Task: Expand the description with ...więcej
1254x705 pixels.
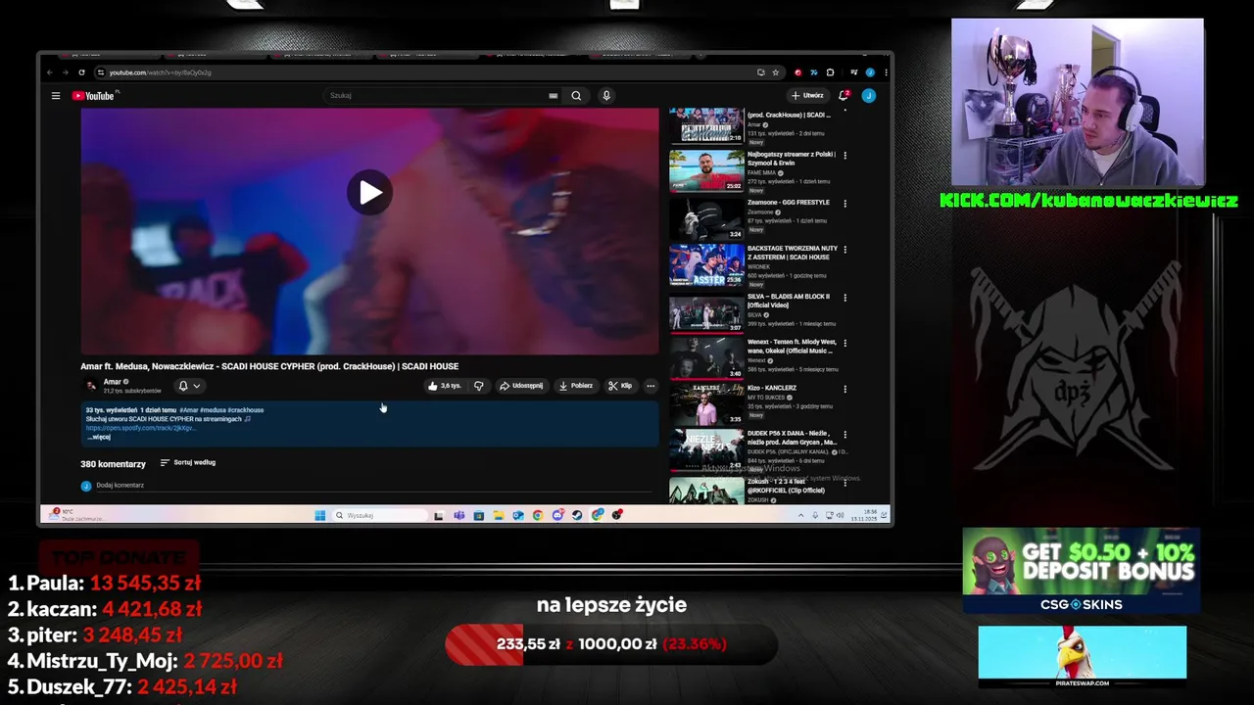Action: (99, 437)
